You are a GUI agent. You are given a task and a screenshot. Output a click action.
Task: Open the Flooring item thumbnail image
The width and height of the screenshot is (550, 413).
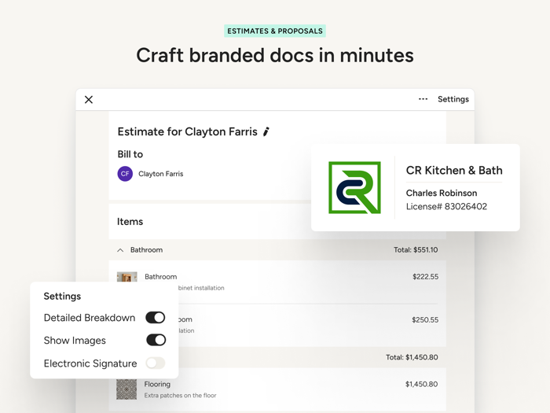[x=126, y=389]
